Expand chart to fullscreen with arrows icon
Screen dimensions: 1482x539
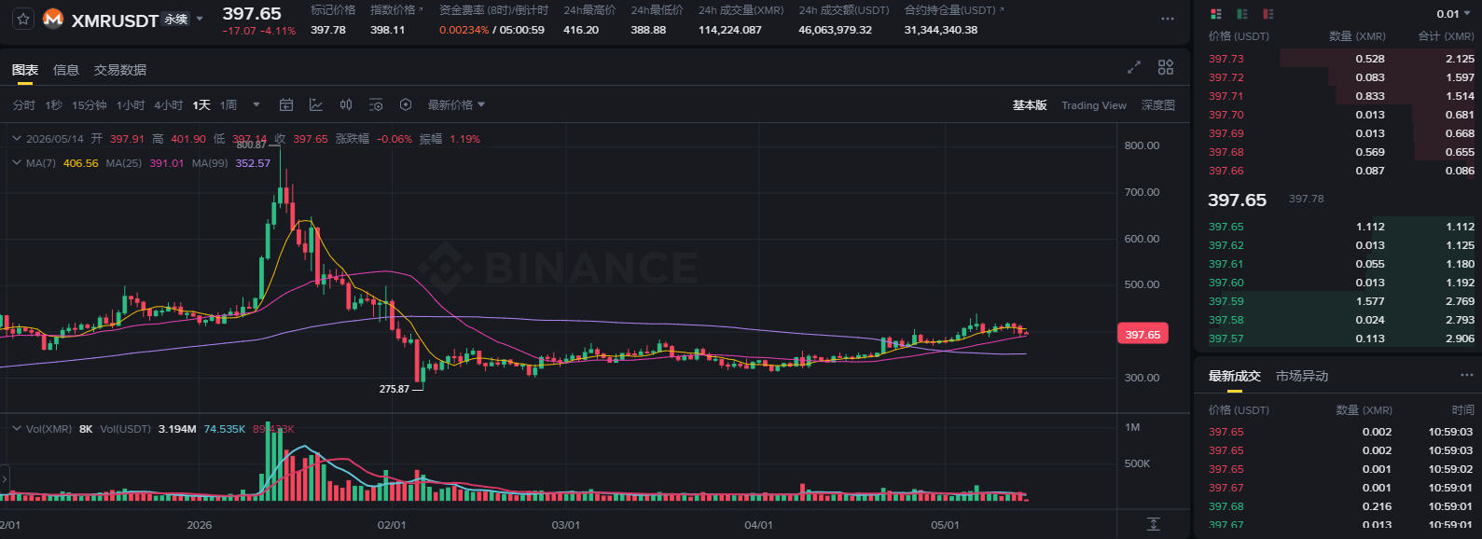click(x=1134, y=67)
